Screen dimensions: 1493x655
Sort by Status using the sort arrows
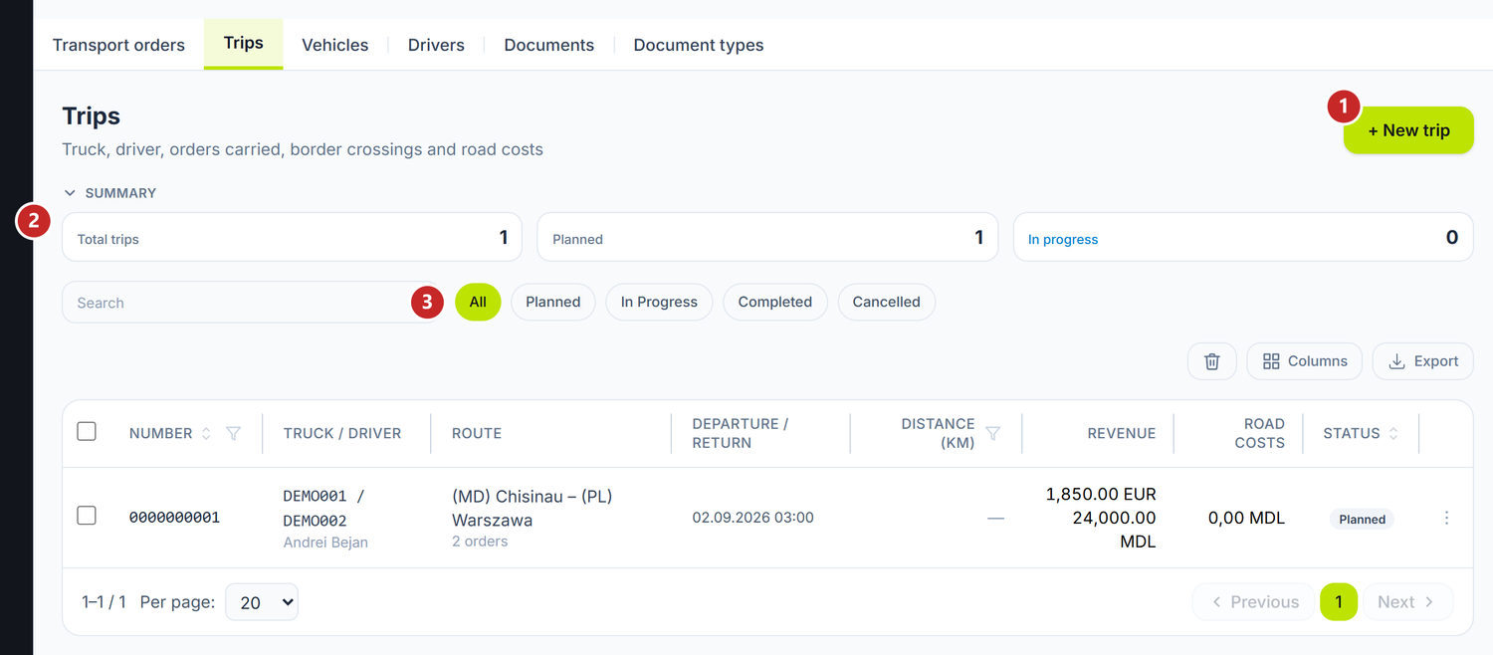tap(1392, 433)
